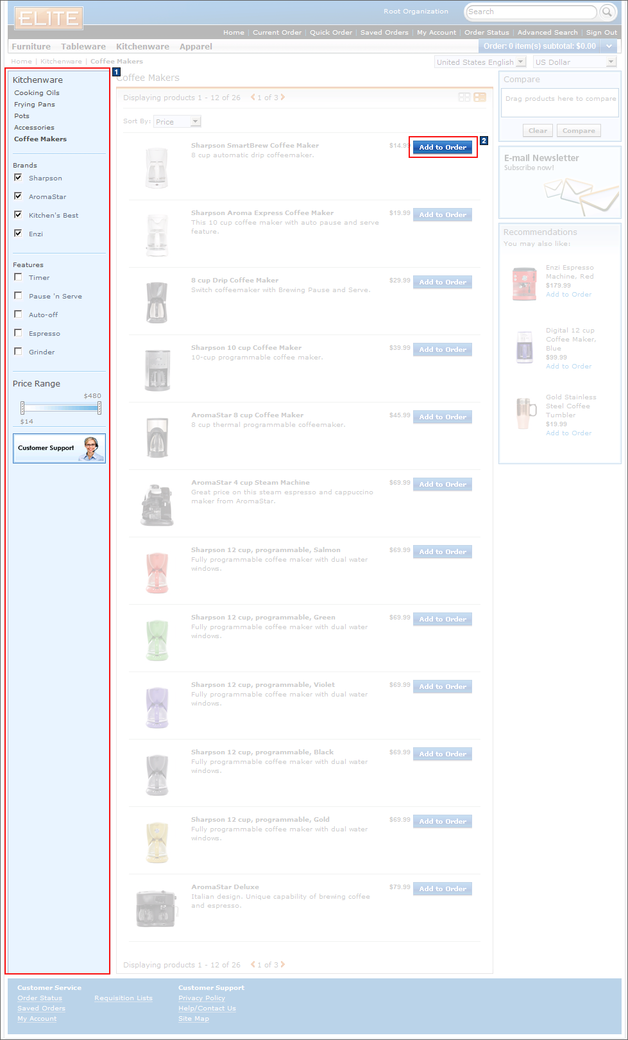Enable the Timer feature filter
The height and width of the screenshot is (1040, 628).
(x=18, y=277)
